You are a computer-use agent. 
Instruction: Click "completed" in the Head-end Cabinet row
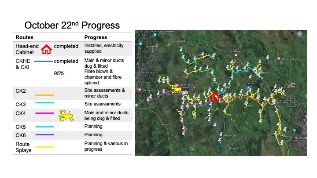coord(66,46)
